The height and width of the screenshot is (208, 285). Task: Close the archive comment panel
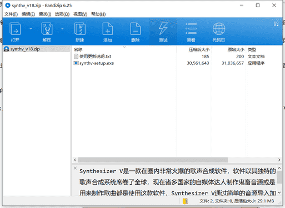tap(75, 168)
